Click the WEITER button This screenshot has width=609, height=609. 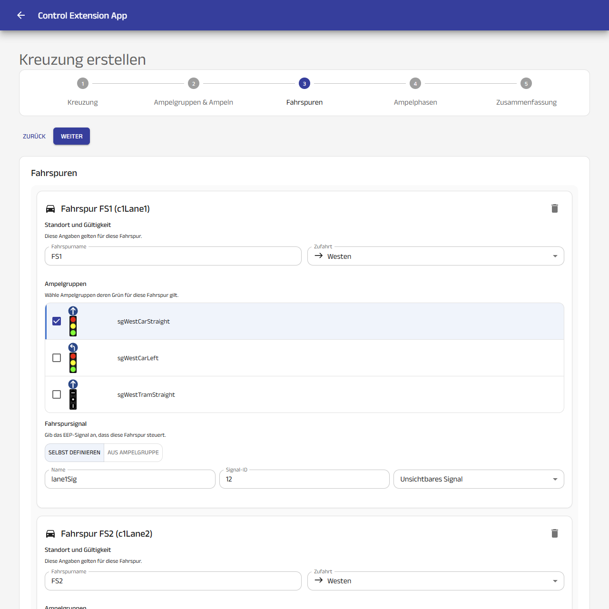point(71,136)
